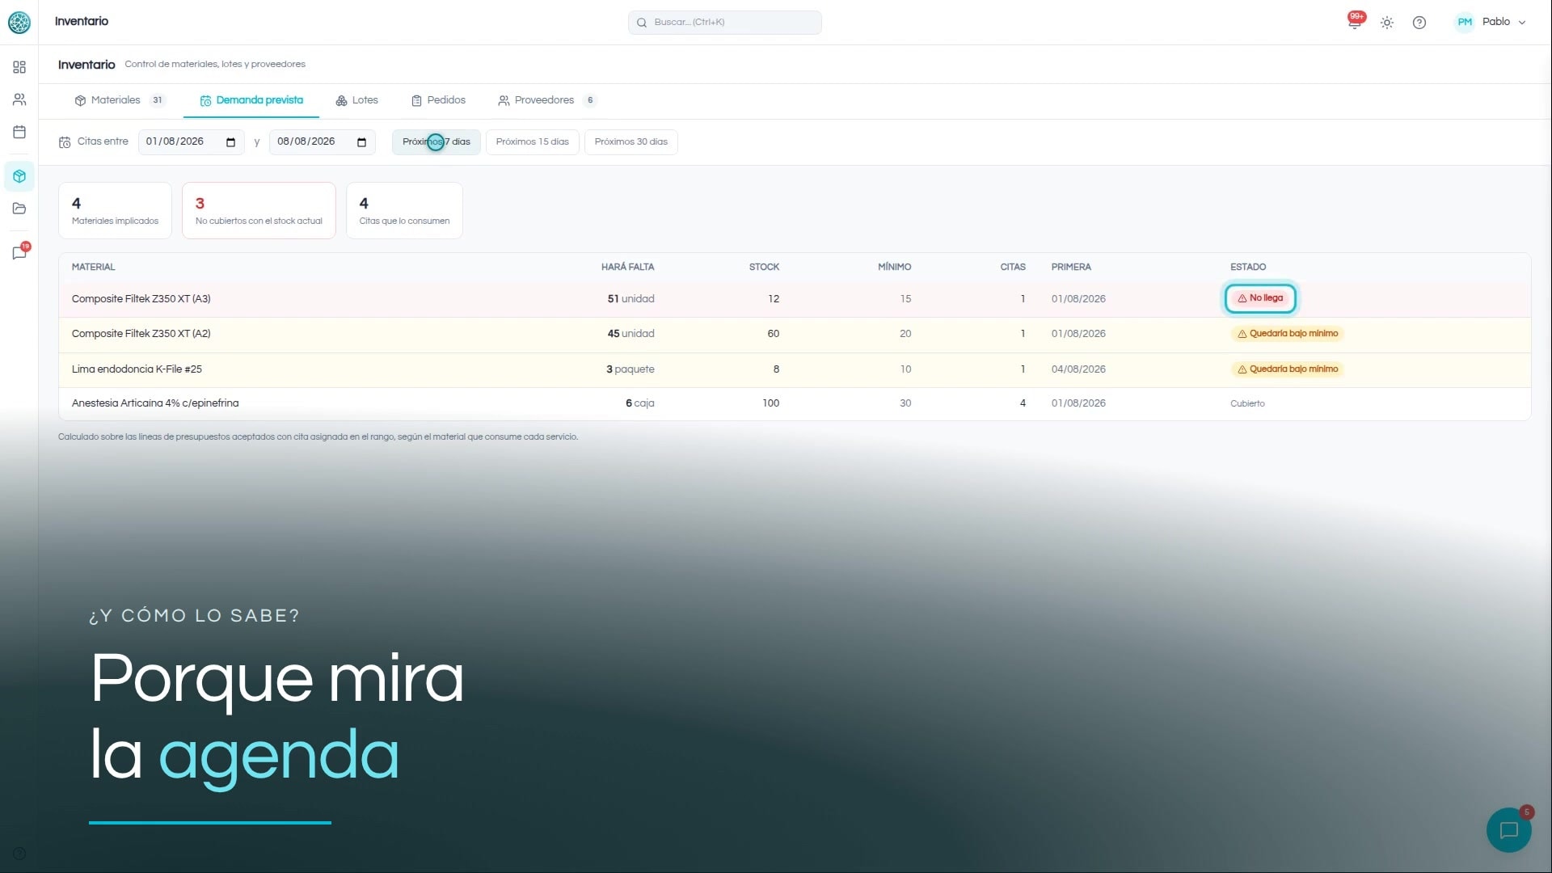
Task: Open the dashboard grid icon in sidebar
Action: tap(19, 67)
